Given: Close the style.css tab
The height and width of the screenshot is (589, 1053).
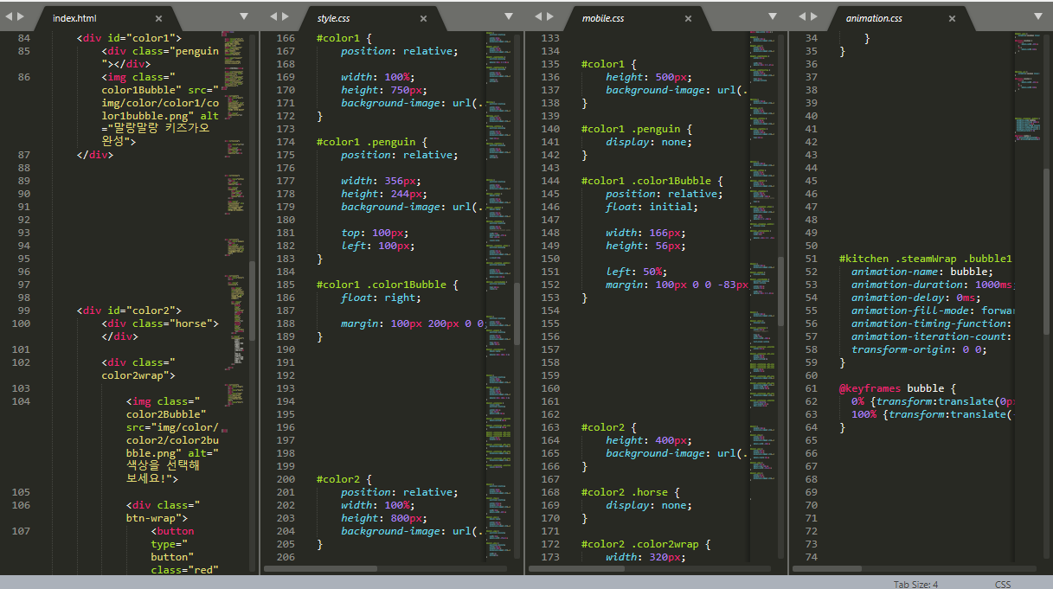Looking at the screenshot, I should (x=423, y=18).
